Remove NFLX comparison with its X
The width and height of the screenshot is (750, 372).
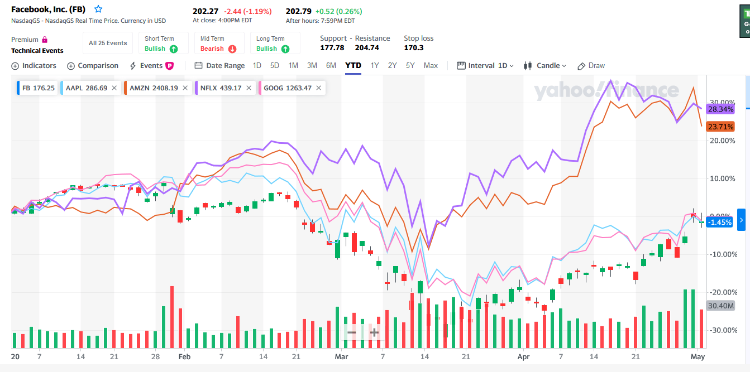pyautogui.click(x=249, y=88)
